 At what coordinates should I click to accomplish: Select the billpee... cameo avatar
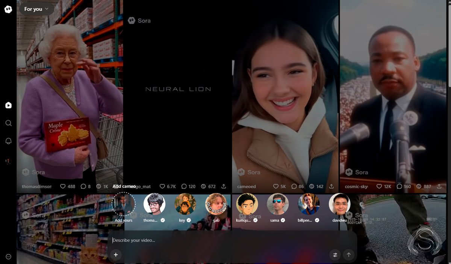pos(309,204)
